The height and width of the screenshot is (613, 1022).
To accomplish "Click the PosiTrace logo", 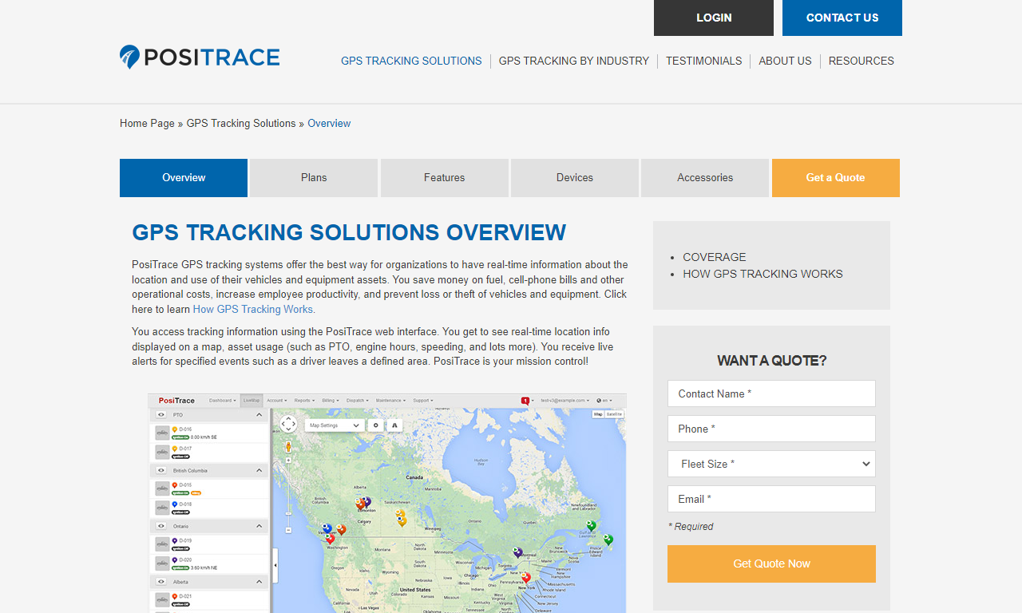I will tap(200, 57).
